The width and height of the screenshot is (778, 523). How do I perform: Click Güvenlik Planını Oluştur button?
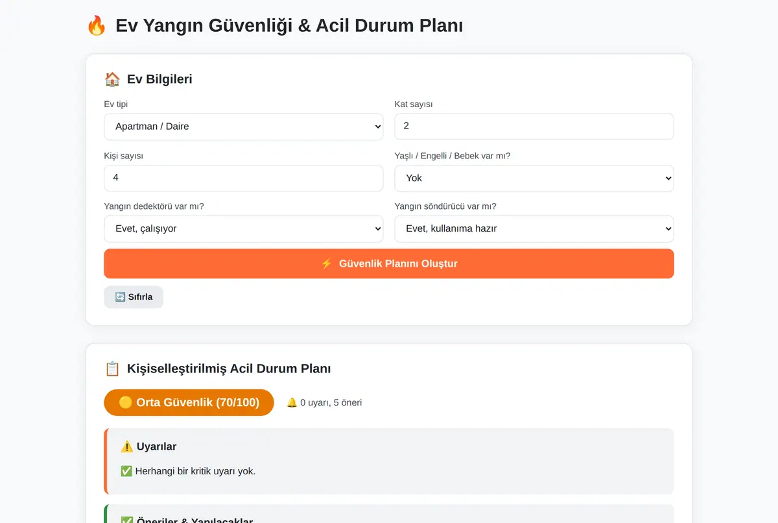coord(389,263)
